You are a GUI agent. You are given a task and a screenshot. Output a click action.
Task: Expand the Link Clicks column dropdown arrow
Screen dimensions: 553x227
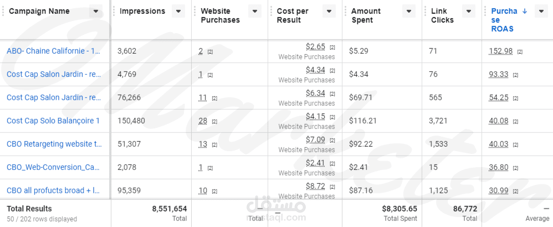pyautogui.click(x=468, y=11)
